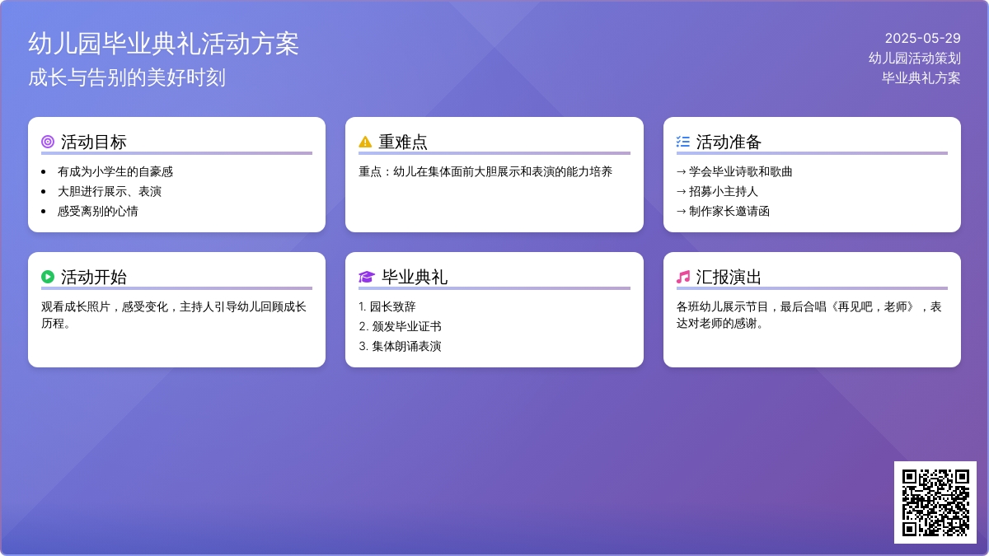Screen dimensions: 989x556
Task: Click the target icon beside 活动目标
Action: coord(48,142)
